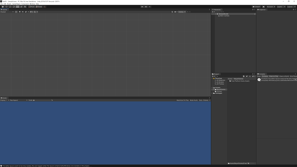The image size is (297, 167).
Task: Open the Shaded draw mode dropdown
Action: (x=7, y=12)
